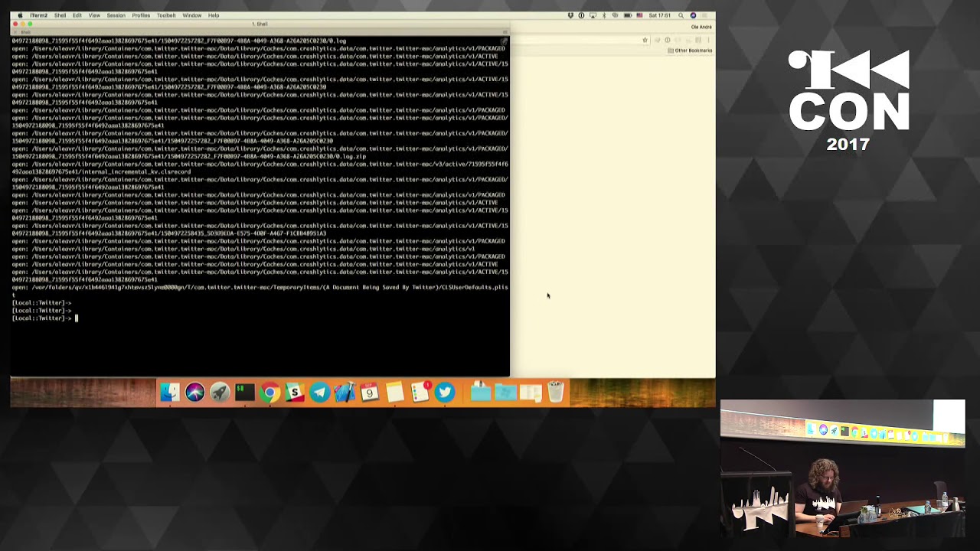Screen dimensions: 980x551
Task: Open Slack from the Dock
Action: pyautogui.click(x=294, y=393)
